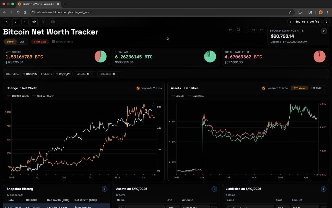Refresh the BTCUSD exchange rate

[324, 31]
